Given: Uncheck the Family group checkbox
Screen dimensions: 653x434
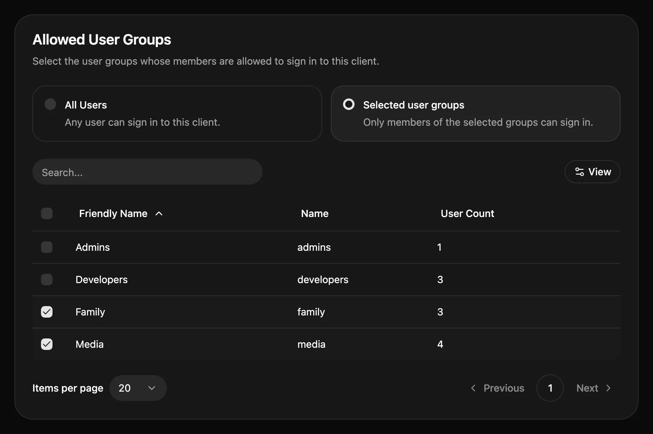Looking at the screenshot, I should pyautogui.click(x=47, y=312).
